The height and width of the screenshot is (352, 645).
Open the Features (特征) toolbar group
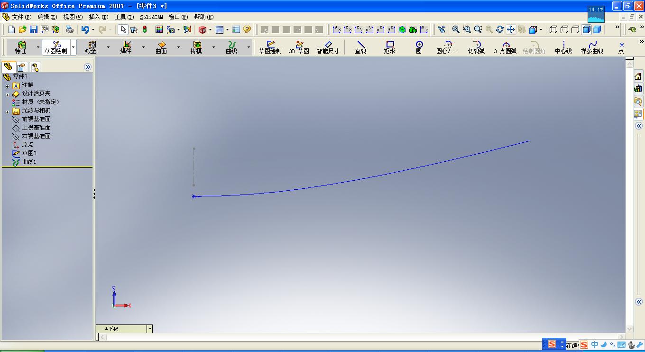tap(21, 47)
